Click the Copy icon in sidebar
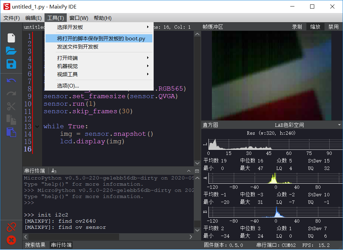The image size is (343, 250). 11,120
